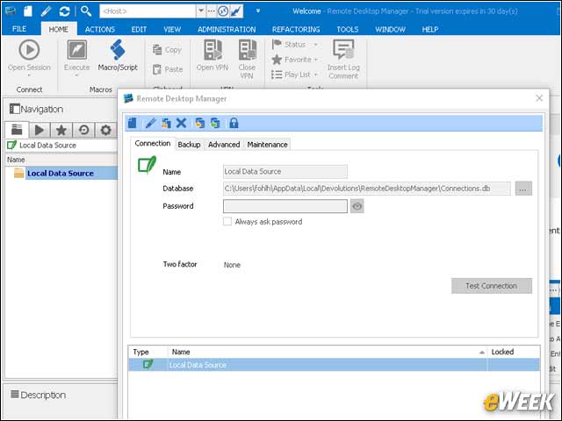
Task: Click the gear settings tab in Navigation
Action: point(105,130)
